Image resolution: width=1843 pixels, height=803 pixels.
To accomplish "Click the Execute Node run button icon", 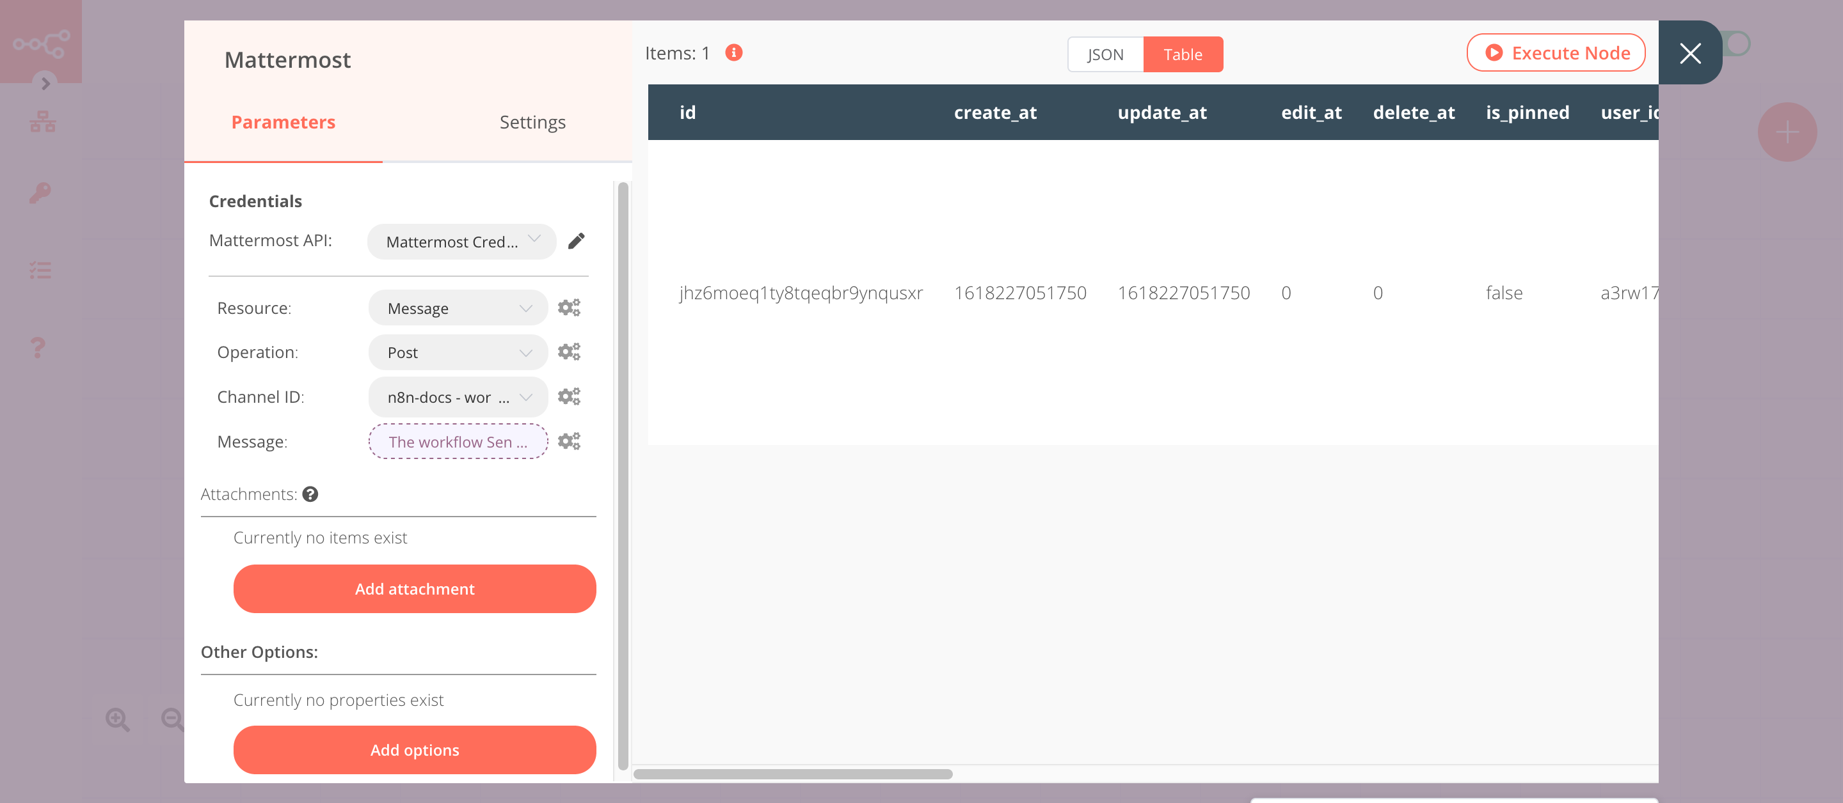I will pyautogui.click(x=1494, y=52).
